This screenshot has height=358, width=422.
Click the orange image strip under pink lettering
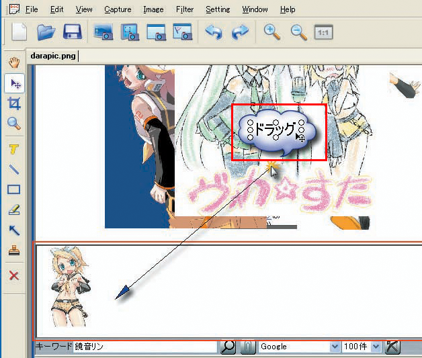click(218, 222)
